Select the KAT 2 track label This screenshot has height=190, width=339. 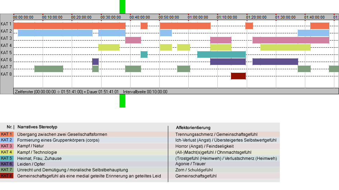click(x=6, y=31)
